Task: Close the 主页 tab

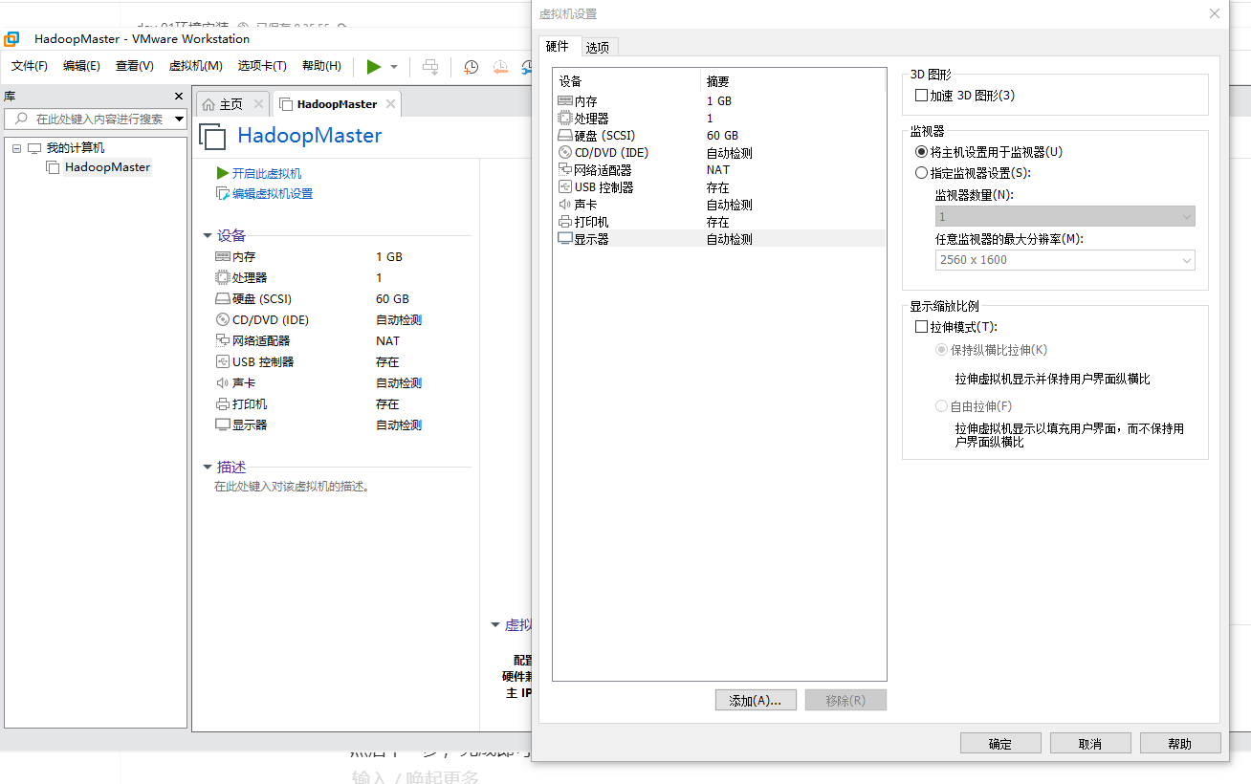Action: click(x=258, y=103)
